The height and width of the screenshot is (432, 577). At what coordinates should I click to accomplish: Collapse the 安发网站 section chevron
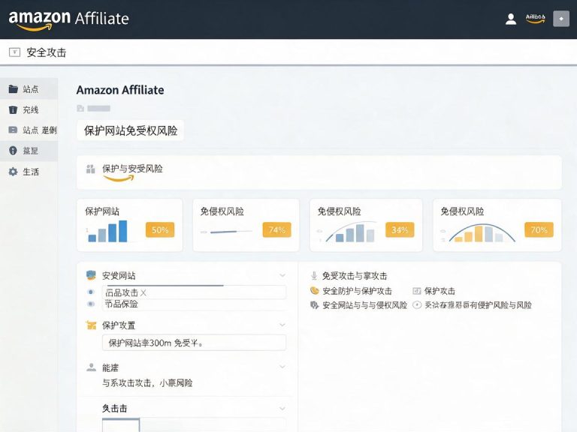[x=282, y=275]
